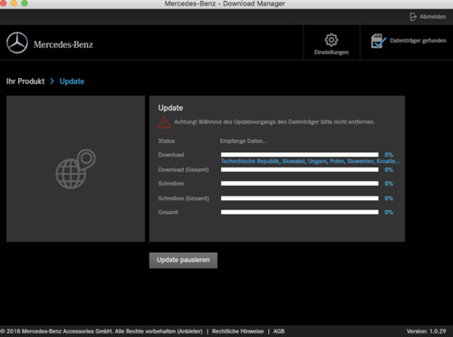Click the Gesamt progress bar

[x=300, y=212]
